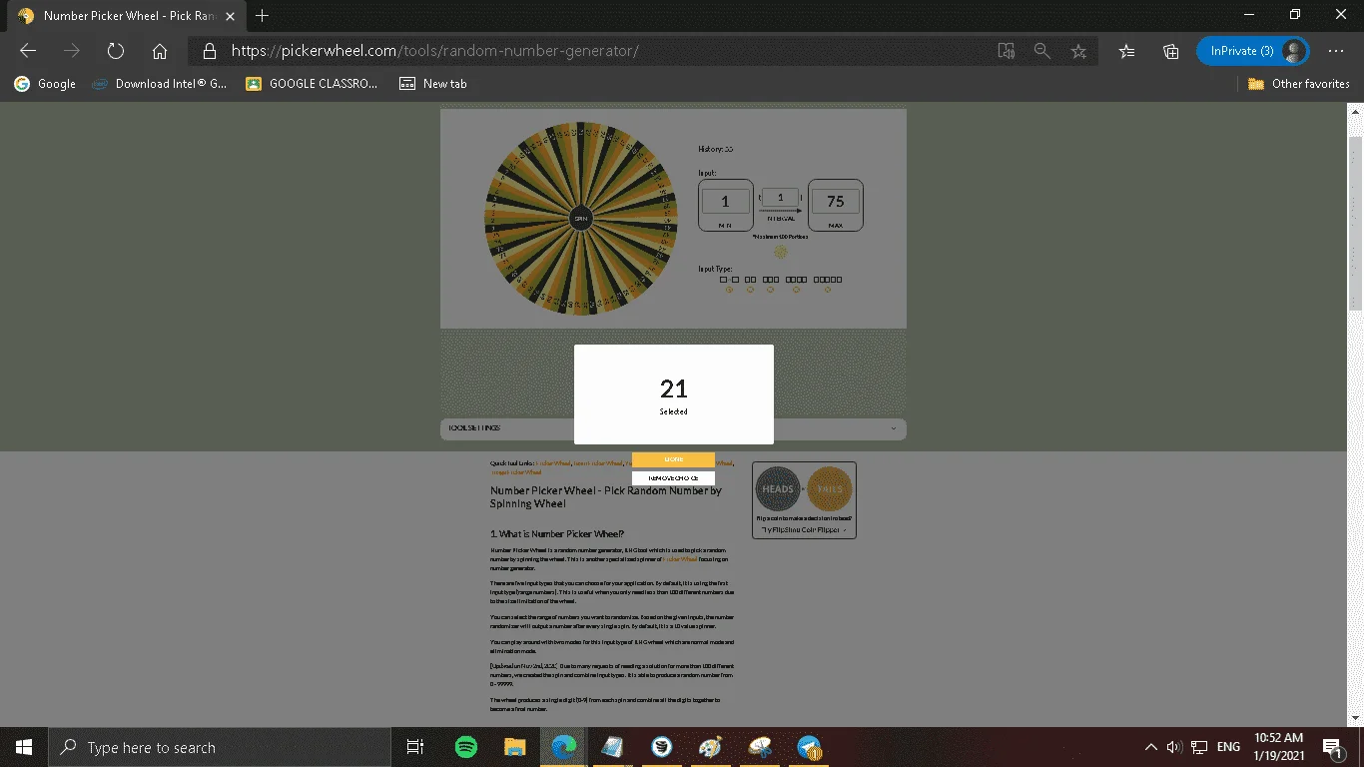Click the HEADS coin image

coord(778,489)
